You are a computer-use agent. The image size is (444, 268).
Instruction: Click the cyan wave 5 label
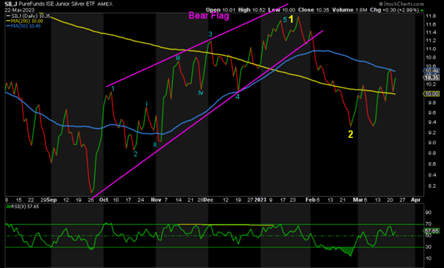tap(285, 20)
